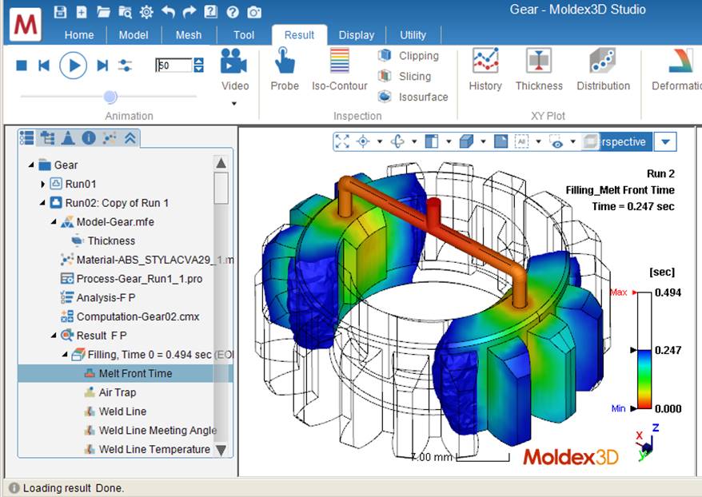Click the screenshot camera icon
This screenshot has height=497, width=702.
point(254,12)
